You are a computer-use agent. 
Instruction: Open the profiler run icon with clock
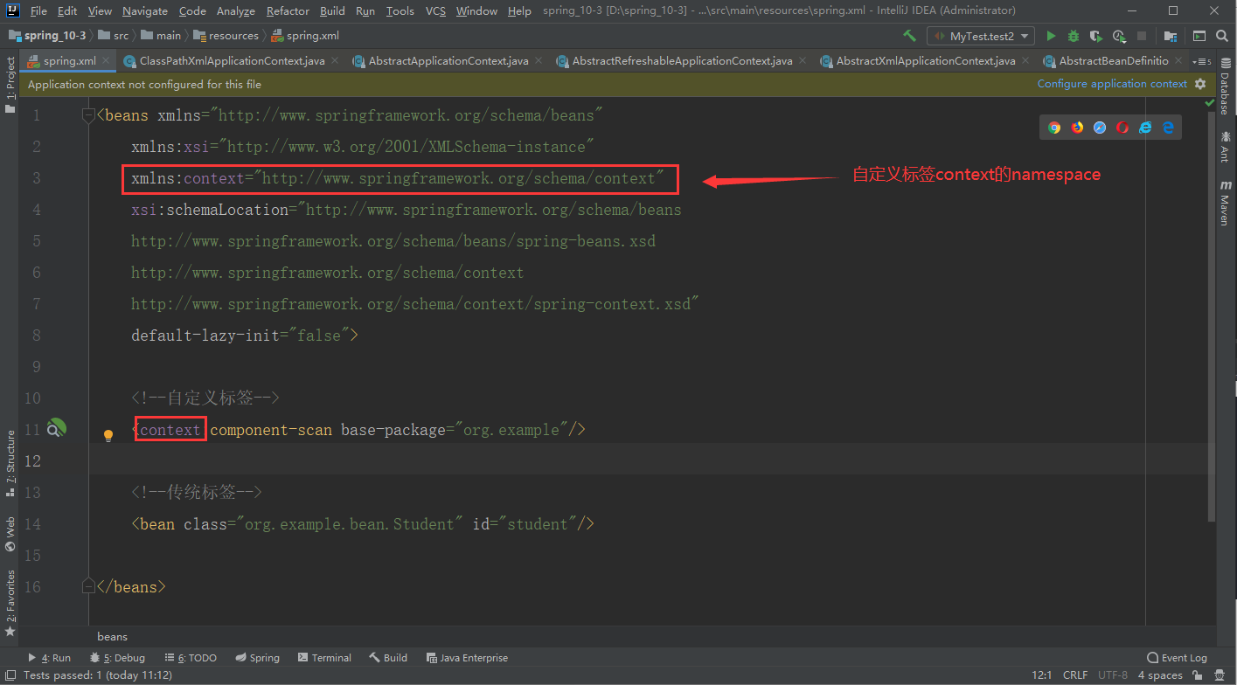1119,36
